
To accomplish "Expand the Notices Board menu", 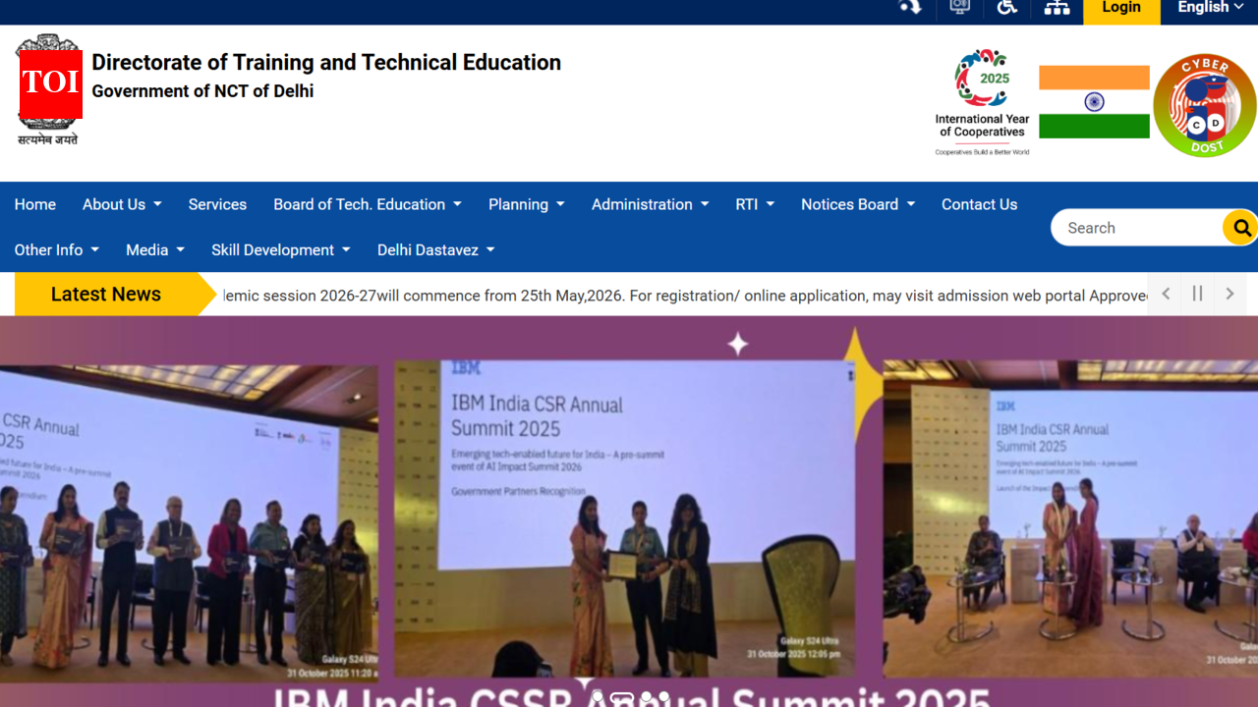I will pos(858,204).
